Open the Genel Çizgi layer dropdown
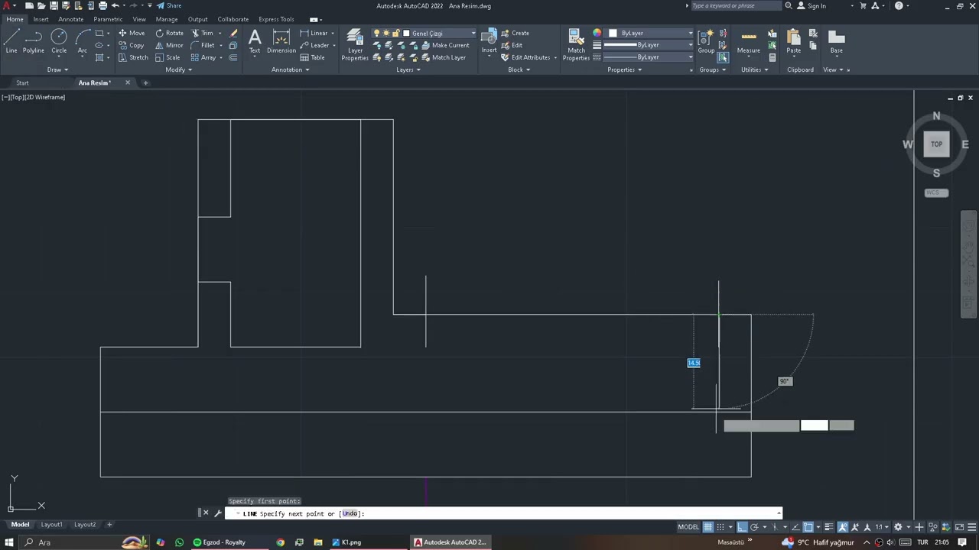Image resolution: width=979 pixels, height=550 pixels. click(473, 33)
